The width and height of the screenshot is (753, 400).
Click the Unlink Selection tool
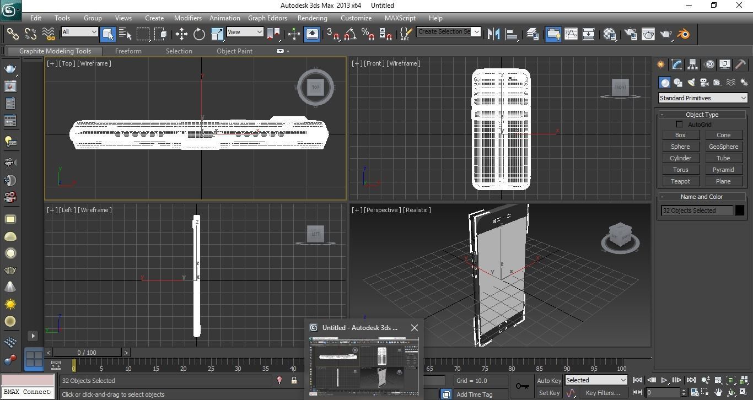coord(31,34)
